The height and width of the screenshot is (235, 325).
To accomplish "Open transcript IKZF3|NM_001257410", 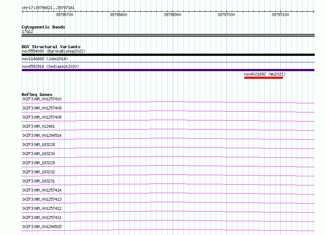I will click(x=42, y=99).
